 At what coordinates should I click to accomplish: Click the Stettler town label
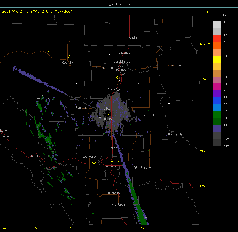point(175,65)
